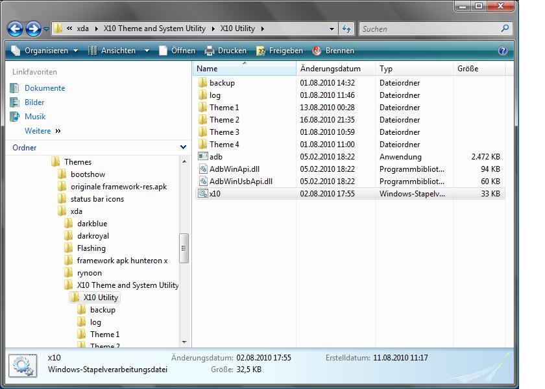
Task: Click Freigeben in the toolbar
Action: 280,51
